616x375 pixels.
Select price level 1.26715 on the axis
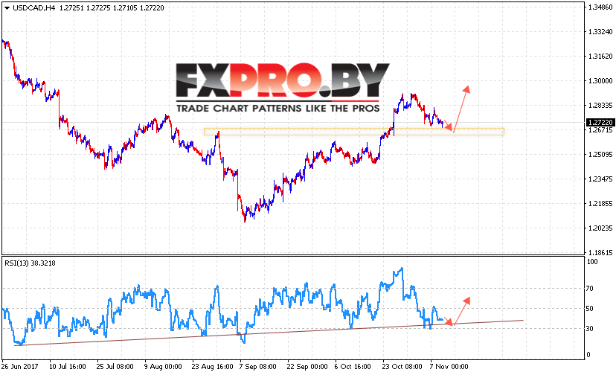[x=600, y=129]
